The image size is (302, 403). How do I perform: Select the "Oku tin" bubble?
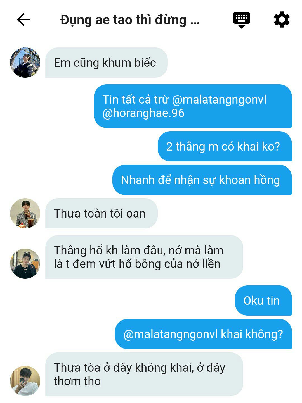pyautogui.click(x=263, y=301)
